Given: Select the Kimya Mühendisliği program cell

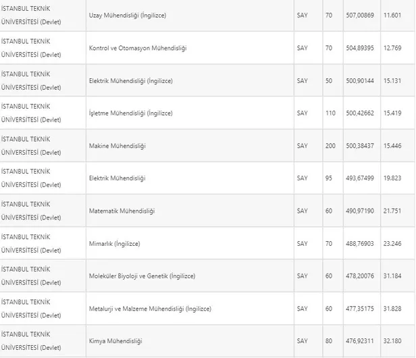Looking at the screenshot, I should 115,341.
